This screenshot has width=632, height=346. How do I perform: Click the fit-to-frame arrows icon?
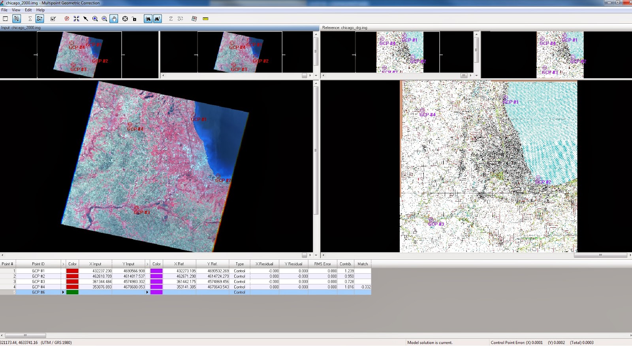(x=76, y=19)
